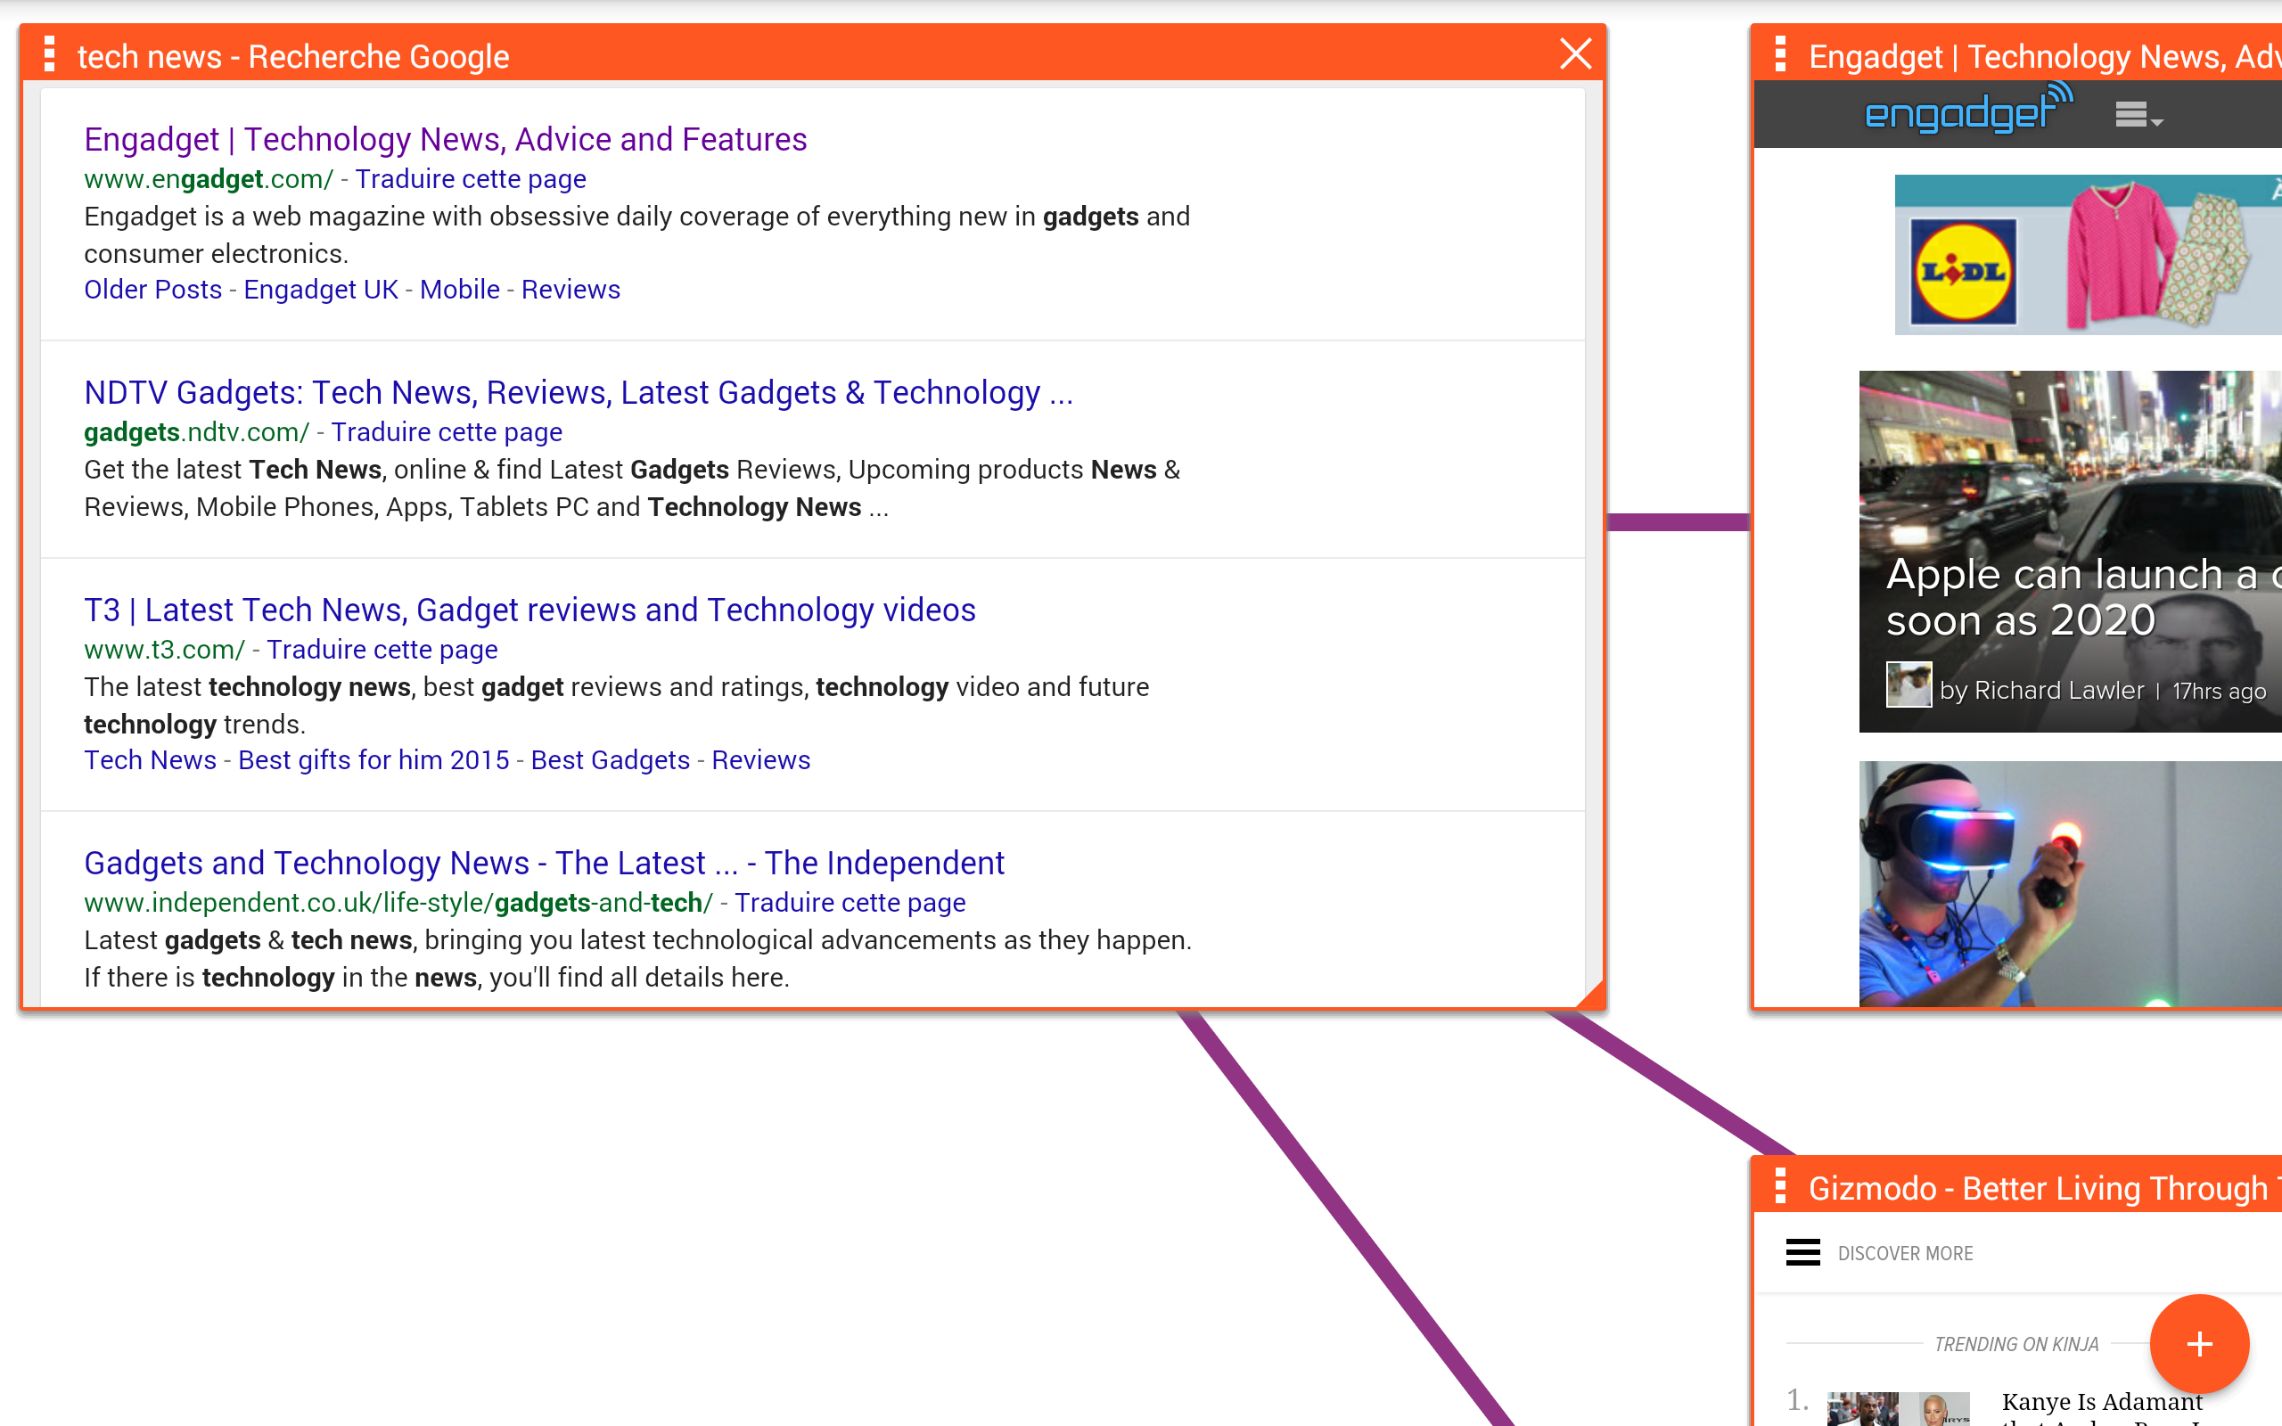The width and height of the screenshot is (2282, 1426).
Task: Open the Engadget UK sitelink
Action: tap(321, 290)
